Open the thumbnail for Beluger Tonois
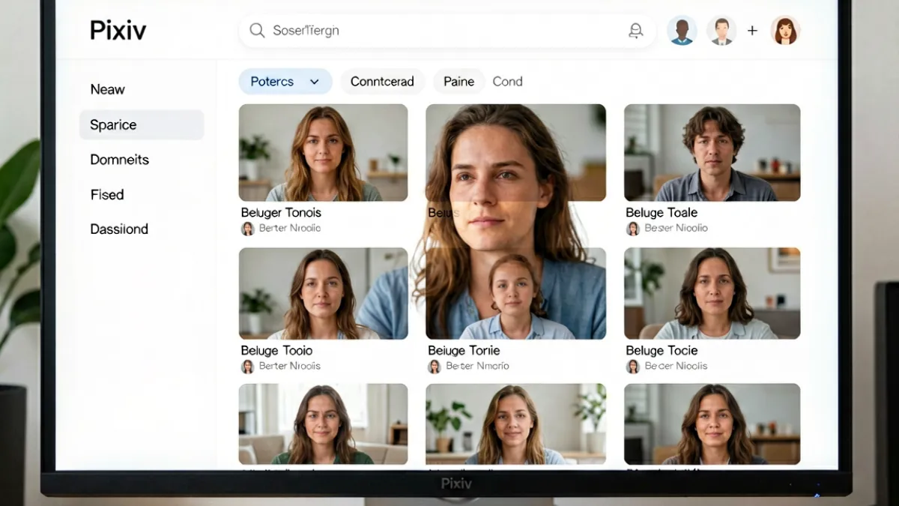The width and height of the screenshot is (899, 506). point(323,153)
